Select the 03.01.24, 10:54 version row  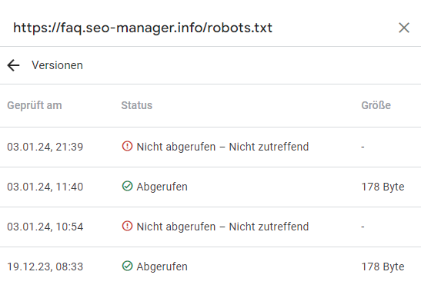click(211, 227)
